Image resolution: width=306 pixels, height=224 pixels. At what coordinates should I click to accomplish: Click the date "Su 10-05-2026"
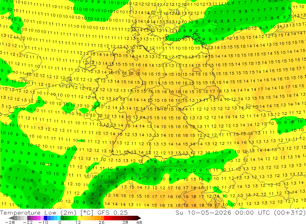tap(203, 212)
